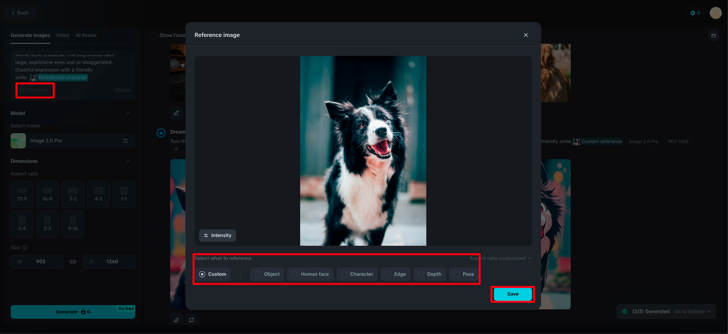728x334 pixels.
Task: Go back using the Back button
Action: coord(21,13)
